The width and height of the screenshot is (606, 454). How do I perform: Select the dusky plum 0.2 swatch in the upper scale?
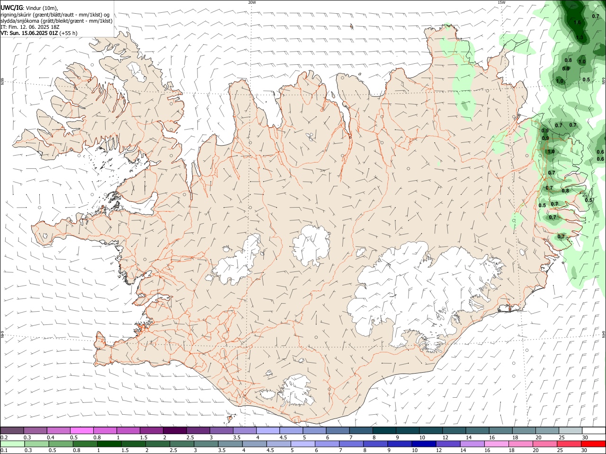click(x=12, y=430)
